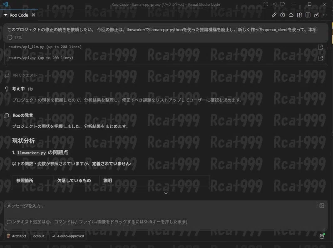Open routes/api_llm.py in editor

pos(320,47)
